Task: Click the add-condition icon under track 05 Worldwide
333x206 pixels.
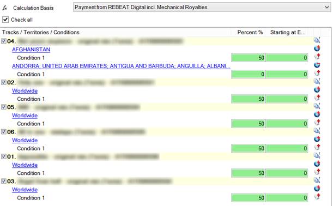Action: tap(317, 123)
